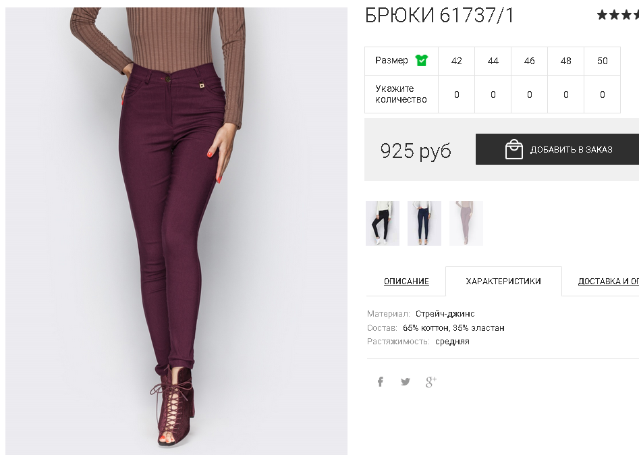Screen dimensions: 639x455
Task: Select the black trousers thumbnail
Action: pyautogui.click(x=383, y=223)
